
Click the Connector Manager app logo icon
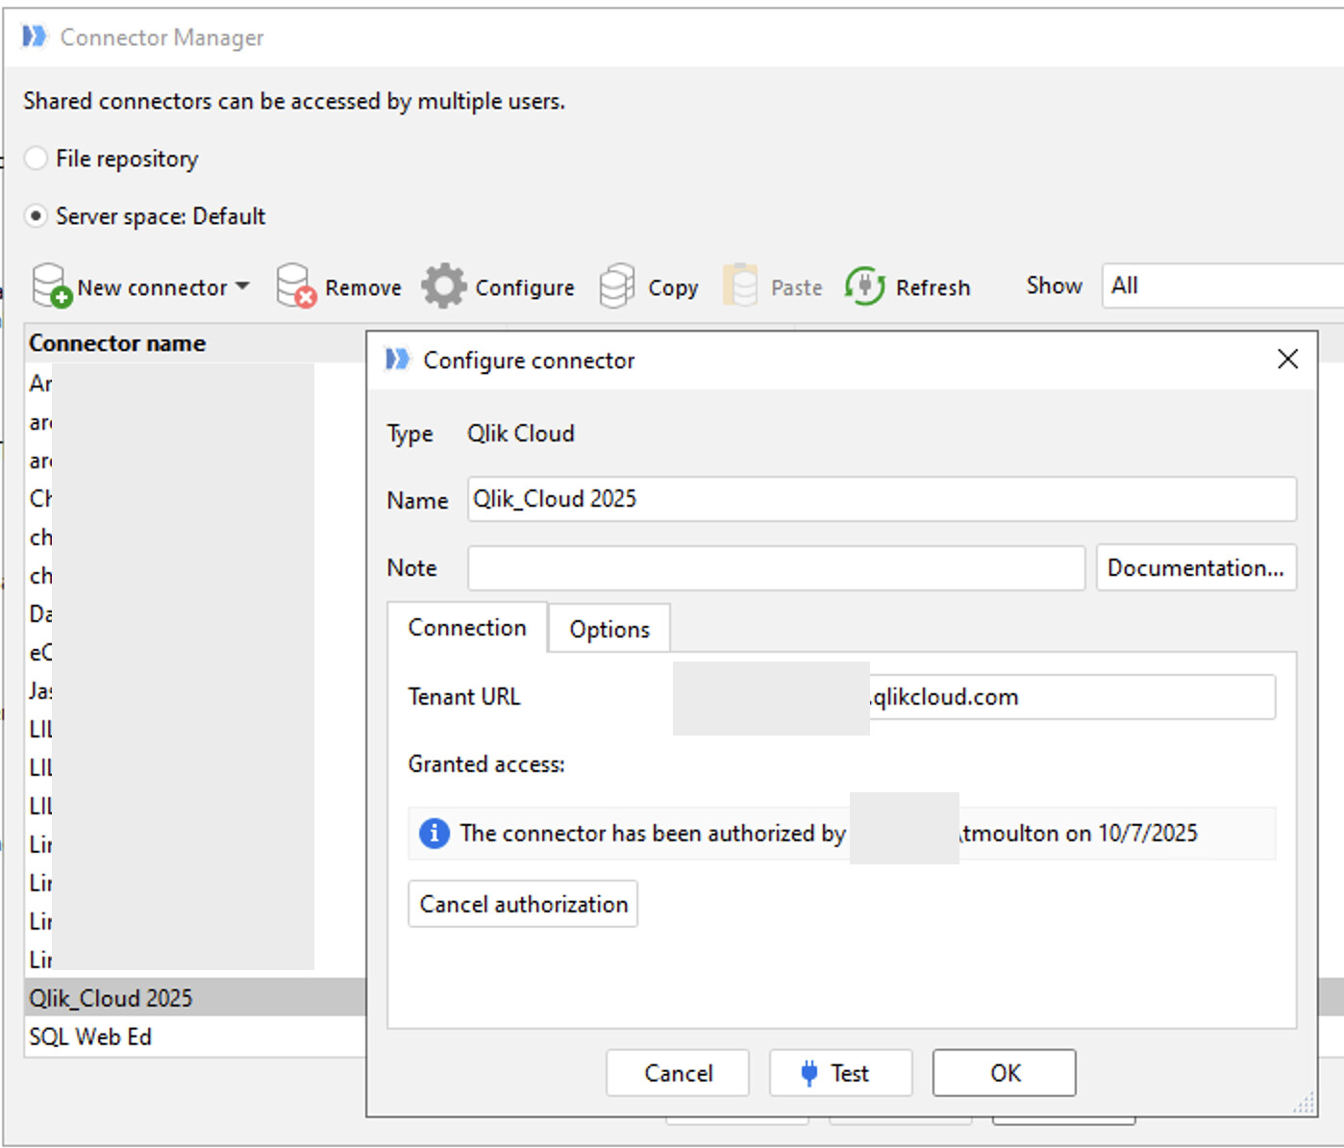pyautogui.click(x=35, y=37)
